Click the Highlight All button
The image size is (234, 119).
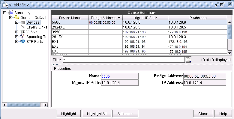pos(97,114)
